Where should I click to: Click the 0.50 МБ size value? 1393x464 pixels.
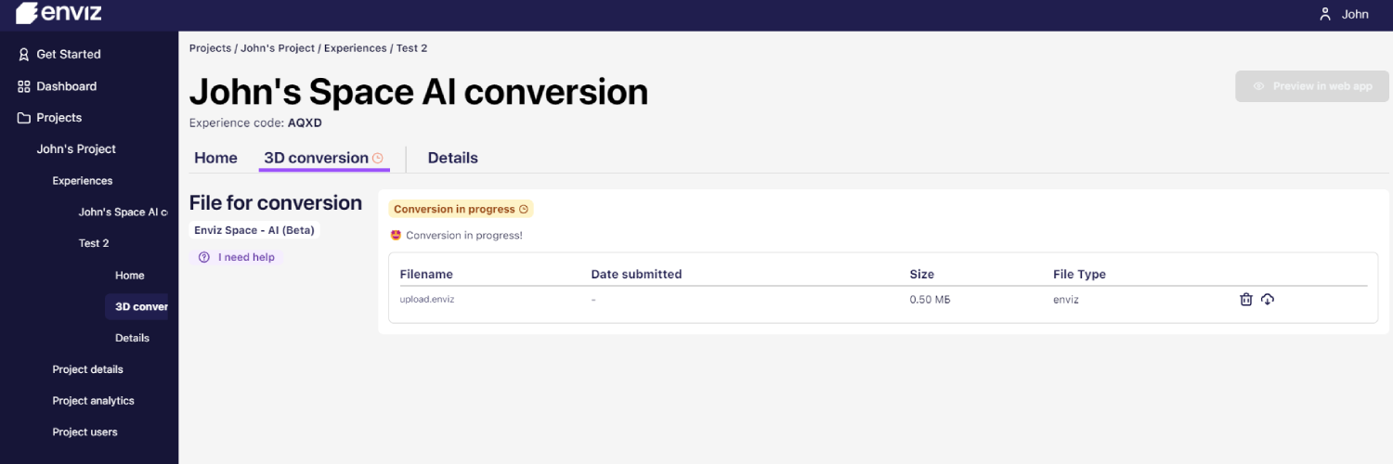click(x=931, y=300)
